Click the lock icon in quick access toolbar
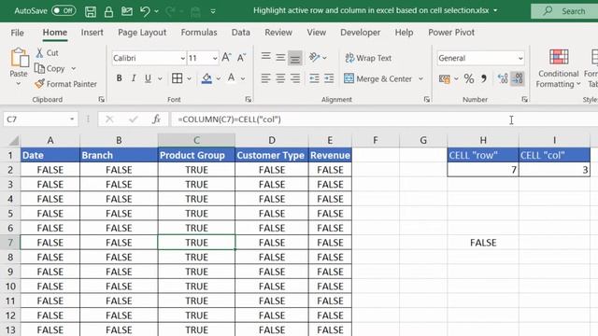598x336 pixels. tap(108, 11)
